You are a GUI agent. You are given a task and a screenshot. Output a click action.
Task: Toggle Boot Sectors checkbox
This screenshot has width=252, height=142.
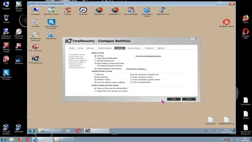(x=95, y=77)
